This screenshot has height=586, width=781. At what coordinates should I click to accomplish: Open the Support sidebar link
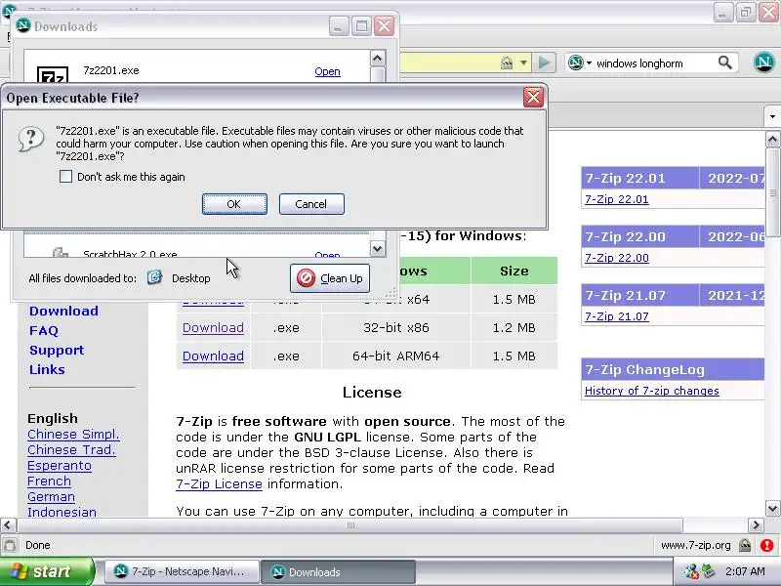pyautogui.click(x=57, y=351)
